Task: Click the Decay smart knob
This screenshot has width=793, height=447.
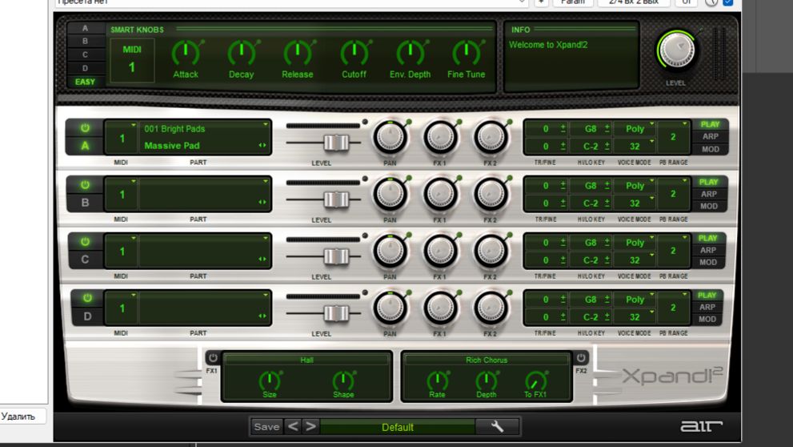Action: click(x=241, y=53)
